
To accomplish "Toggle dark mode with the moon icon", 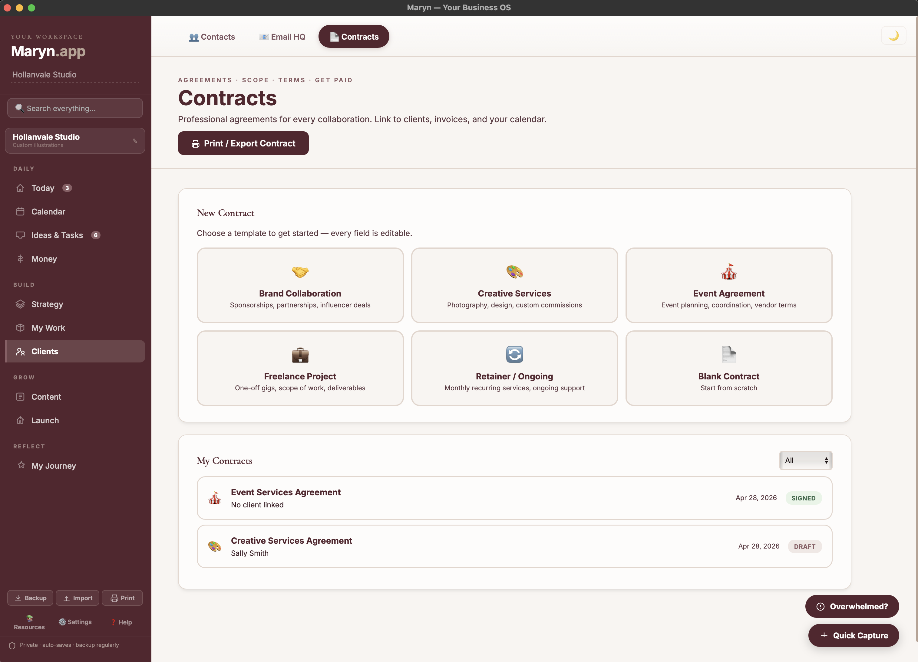I will tap(894, 36).
